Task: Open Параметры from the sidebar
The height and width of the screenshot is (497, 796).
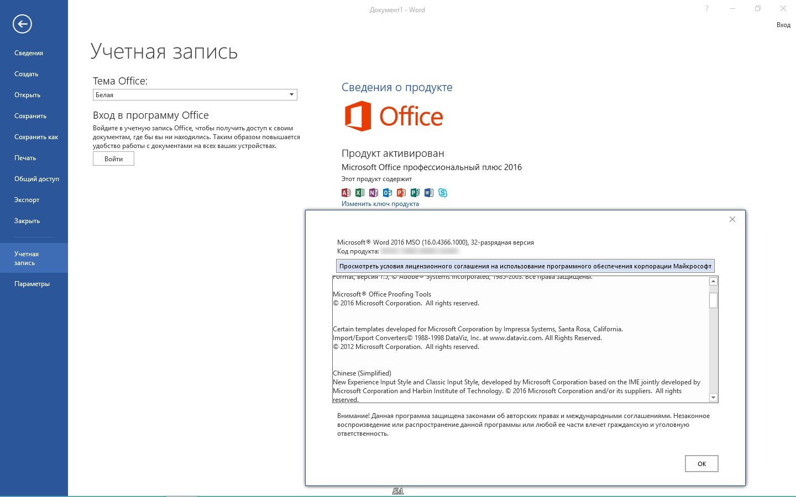Action: 32,284
